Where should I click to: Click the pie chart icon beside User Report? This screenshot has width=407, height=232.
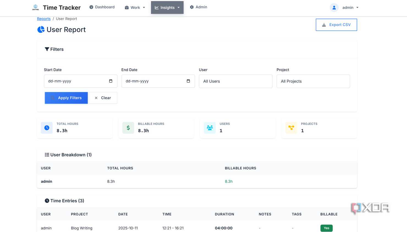(41, 29)
